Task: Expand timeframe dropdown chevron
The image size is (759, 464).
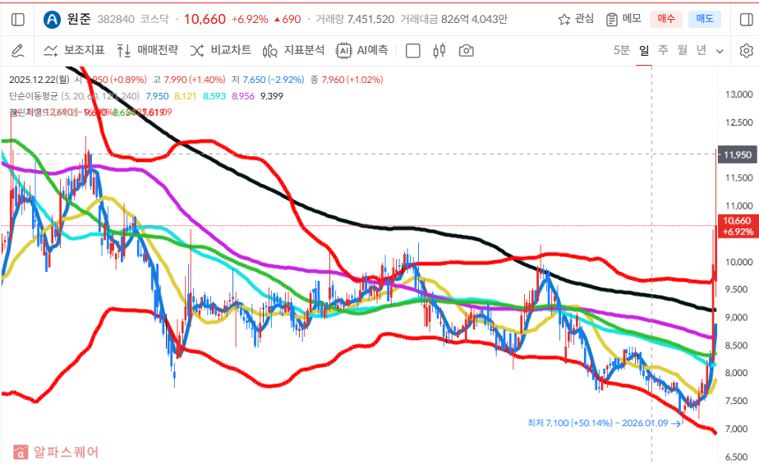Action: (x=720, y=51)
